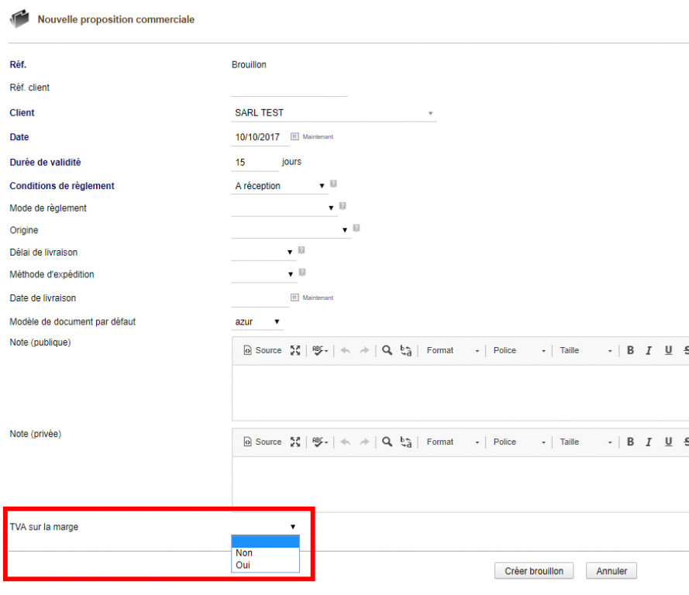Apply Italic in the private note editor
The height and width of the screenshot is (595, 689).
click(x=649, y=442)
